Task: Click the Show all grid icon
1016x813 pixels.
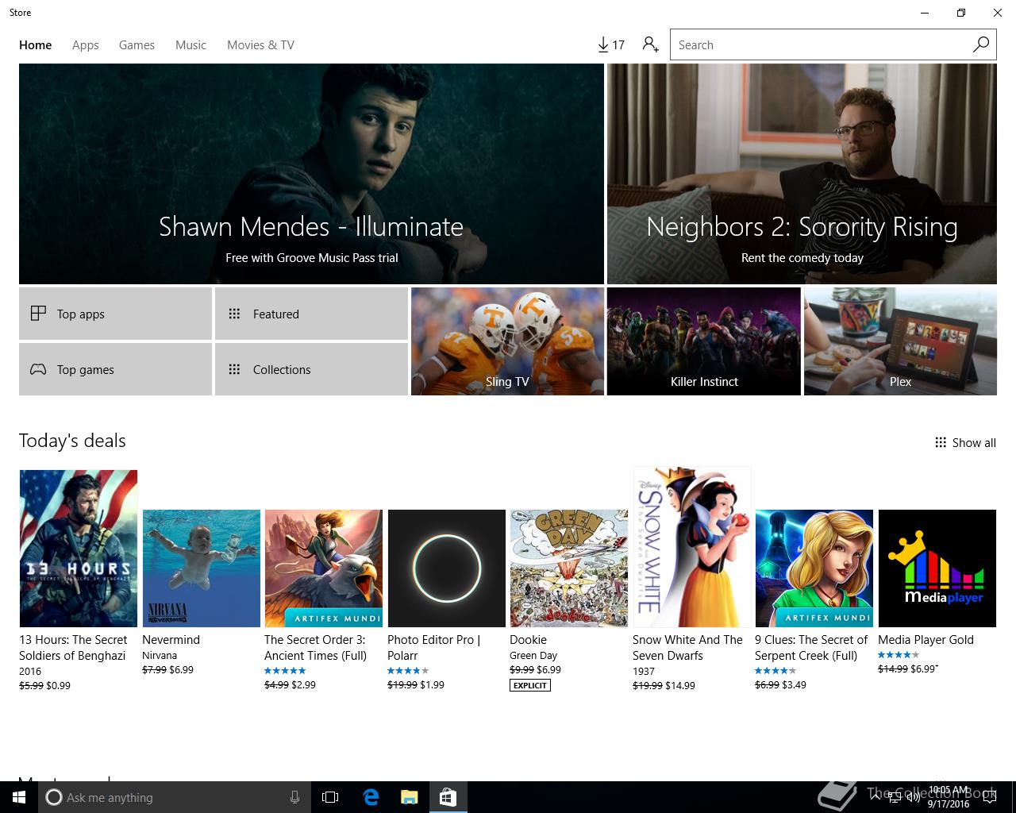Action: pyautogui.click(x=941, y=442)
